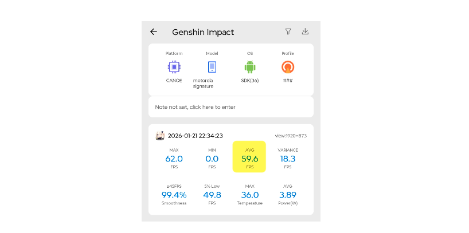The image size is (469, 233).
Task: Select the Model phone icon
Action: (x=212, y=67)
